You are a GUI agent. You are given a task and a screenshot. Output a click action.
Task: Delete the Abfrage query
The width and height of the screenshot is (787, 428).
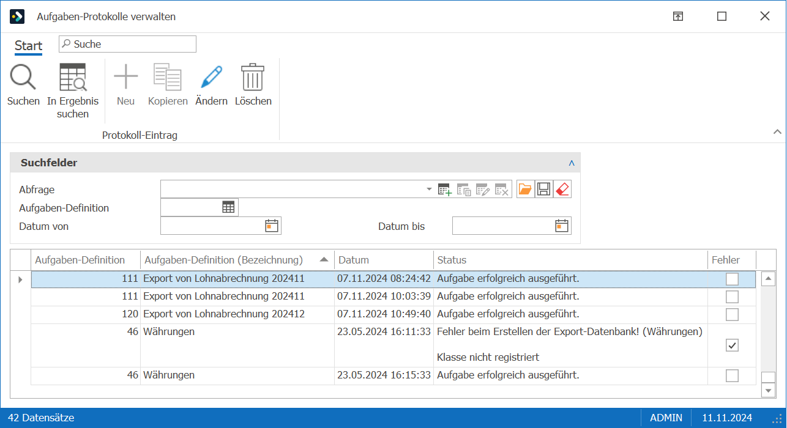(502, 190)
